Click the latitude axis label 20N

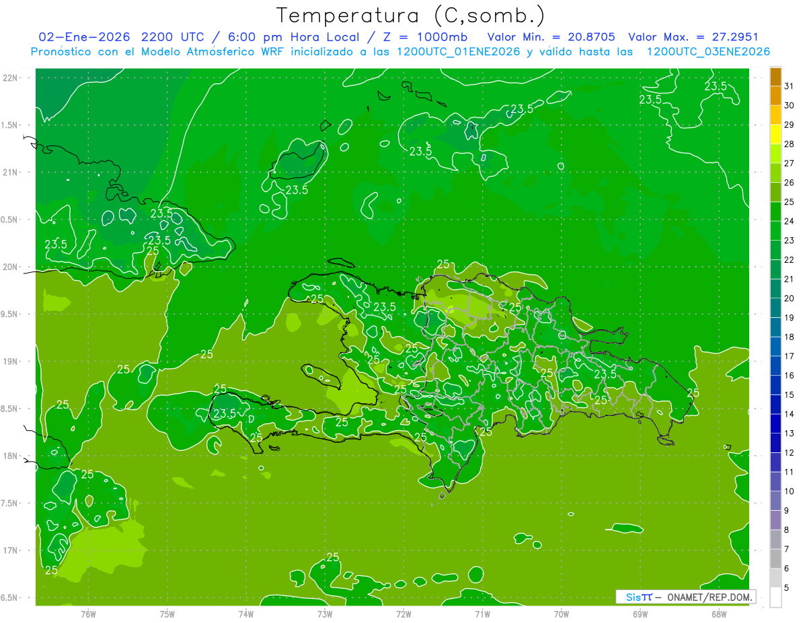coord(11,267)
